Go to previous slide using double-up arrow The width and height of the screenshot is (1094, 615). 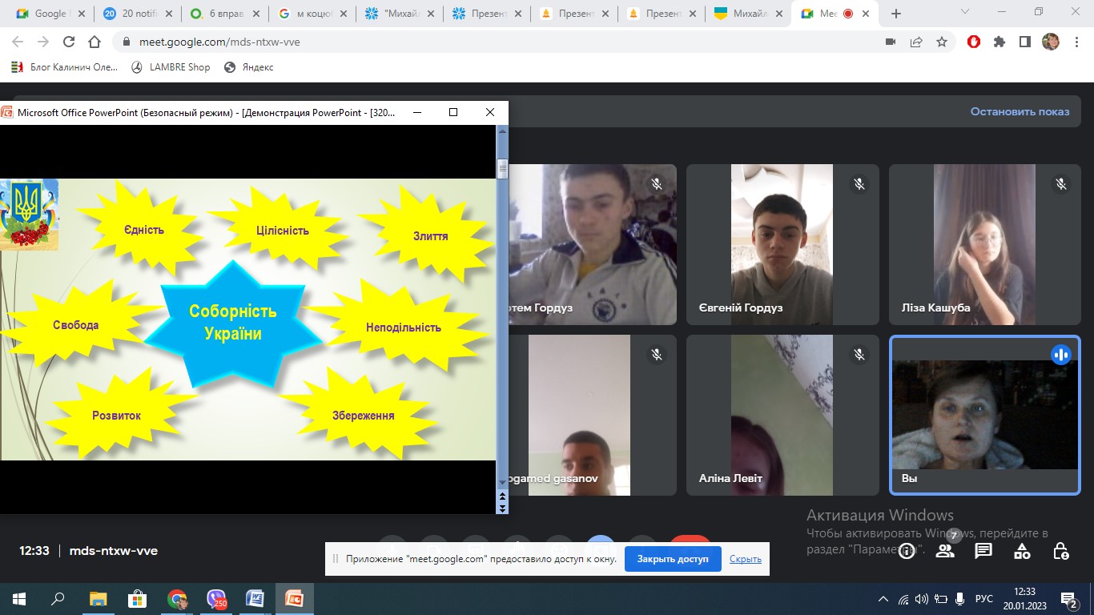pyautogui.click(x=503, y=497)
